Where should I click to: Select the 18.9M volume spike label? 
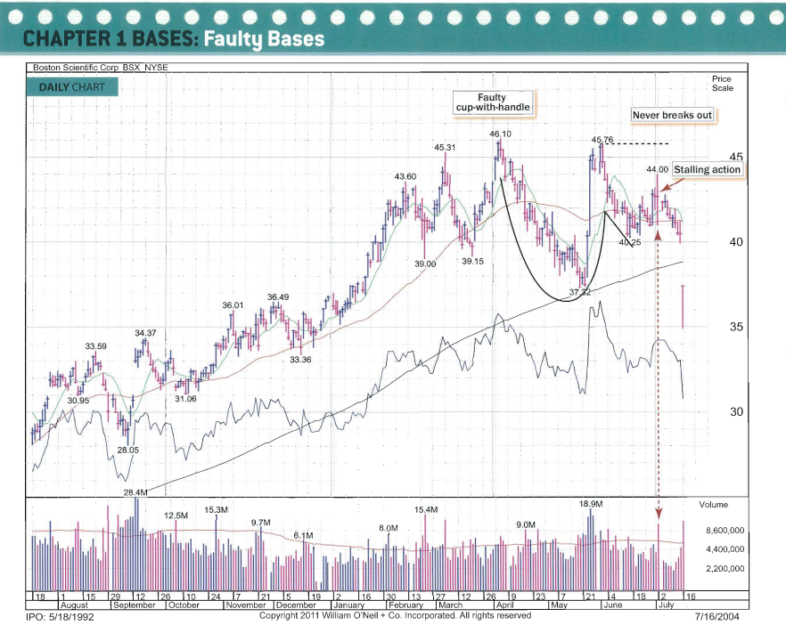tap(590, 503)
